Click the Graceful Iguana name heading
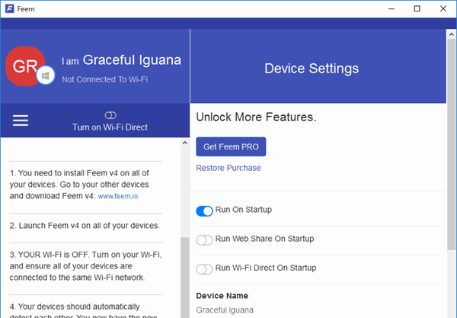This screenshot has height=318, width=457. [132, 60]
